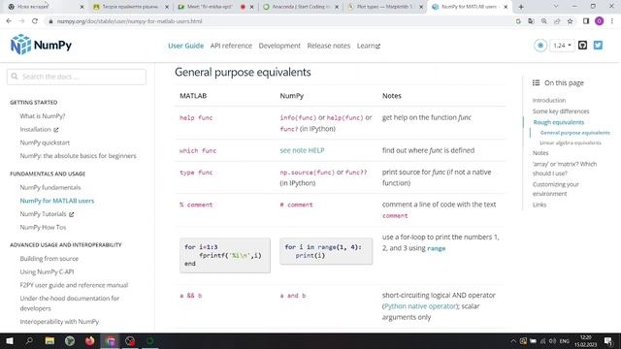This screenshot has height=349, width=621.
Task: Bookmark this page with the star icon
Action: (570, 21)
